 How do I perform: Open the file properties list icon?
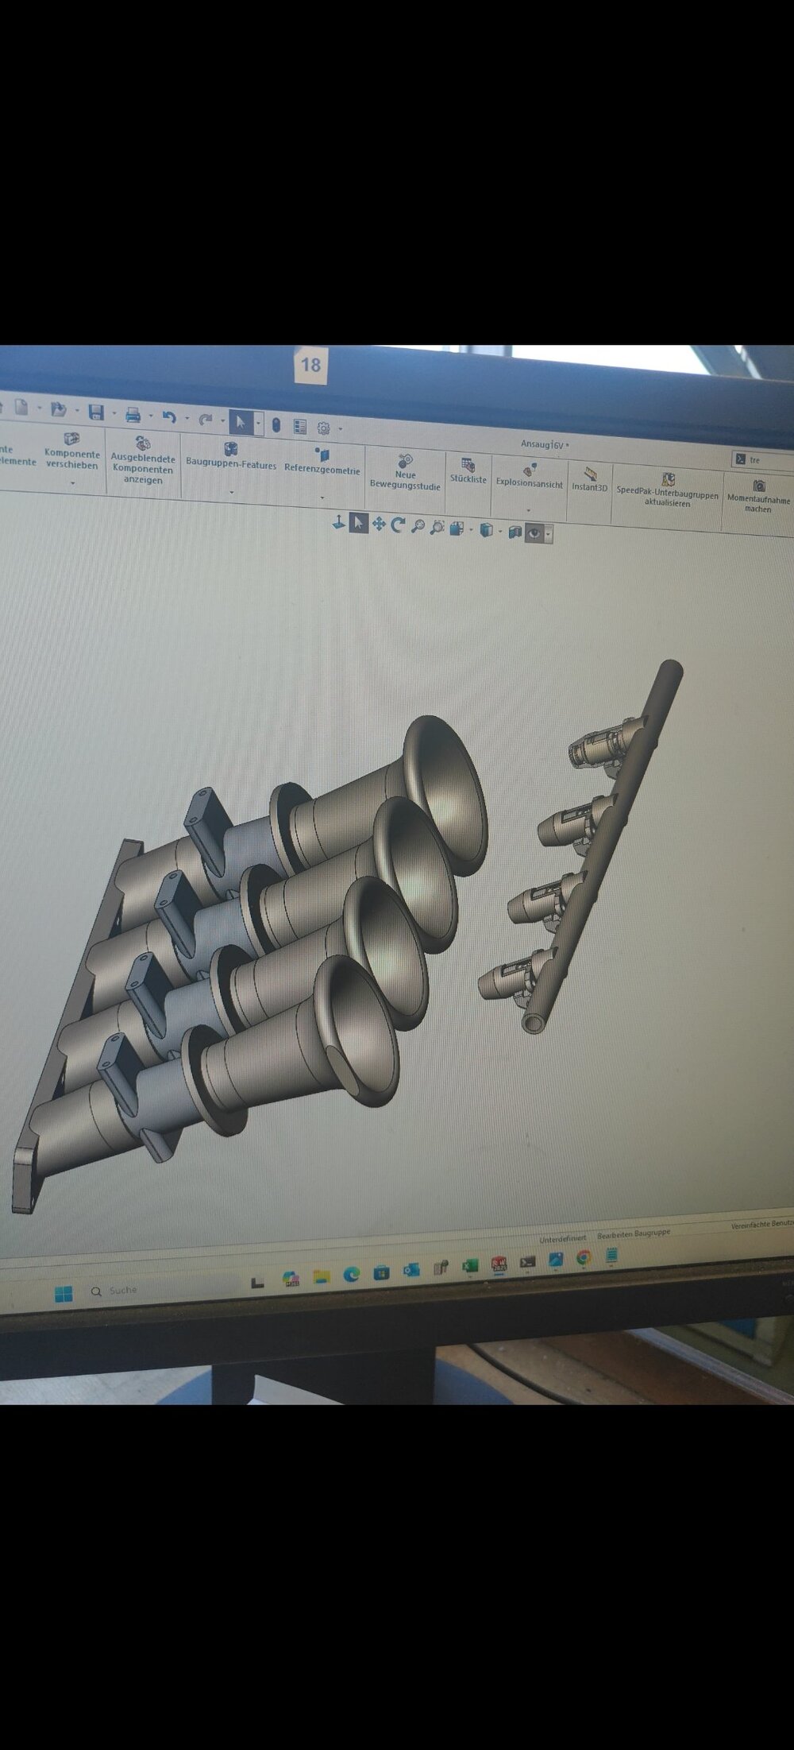tap(299, 427)
